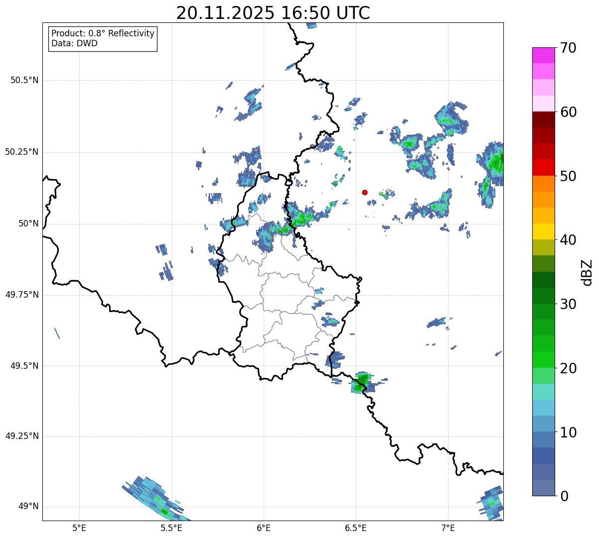Click the 7°E longitude tick label
Screen dimensions: 599x538
coord(448,528)
